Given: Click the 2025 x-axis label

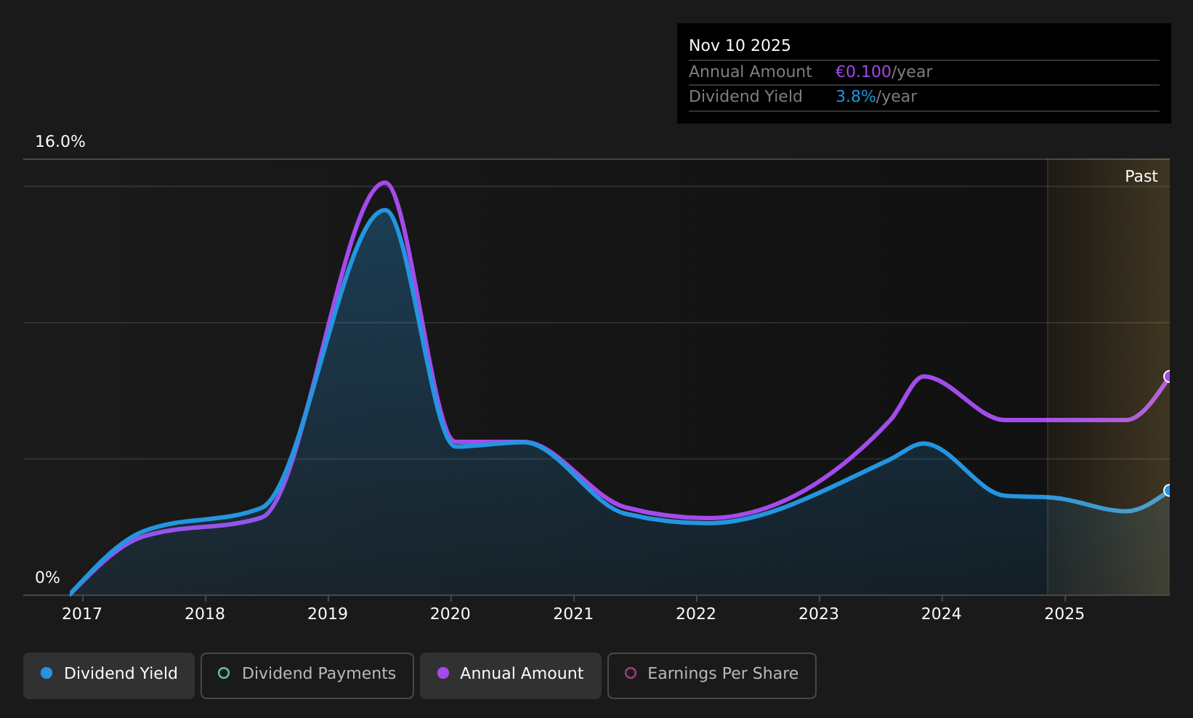Looking at the screenshot, I should pyautogui.click(x=1064, y=614).
